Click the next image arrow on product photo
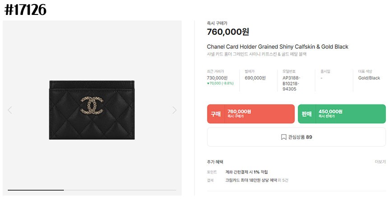The image size is (388, 211). (x=175, y=110)
